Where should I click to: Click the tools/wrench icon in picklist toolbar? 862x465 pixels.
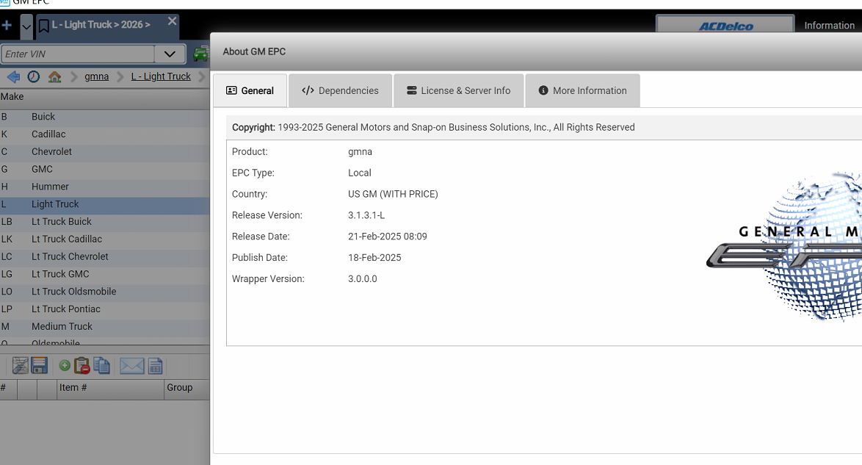[x=21, y=365]
